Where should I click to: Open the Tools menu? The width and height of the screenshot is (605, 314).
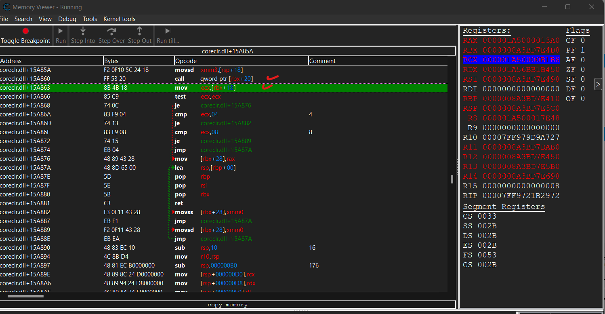(90, 19)
